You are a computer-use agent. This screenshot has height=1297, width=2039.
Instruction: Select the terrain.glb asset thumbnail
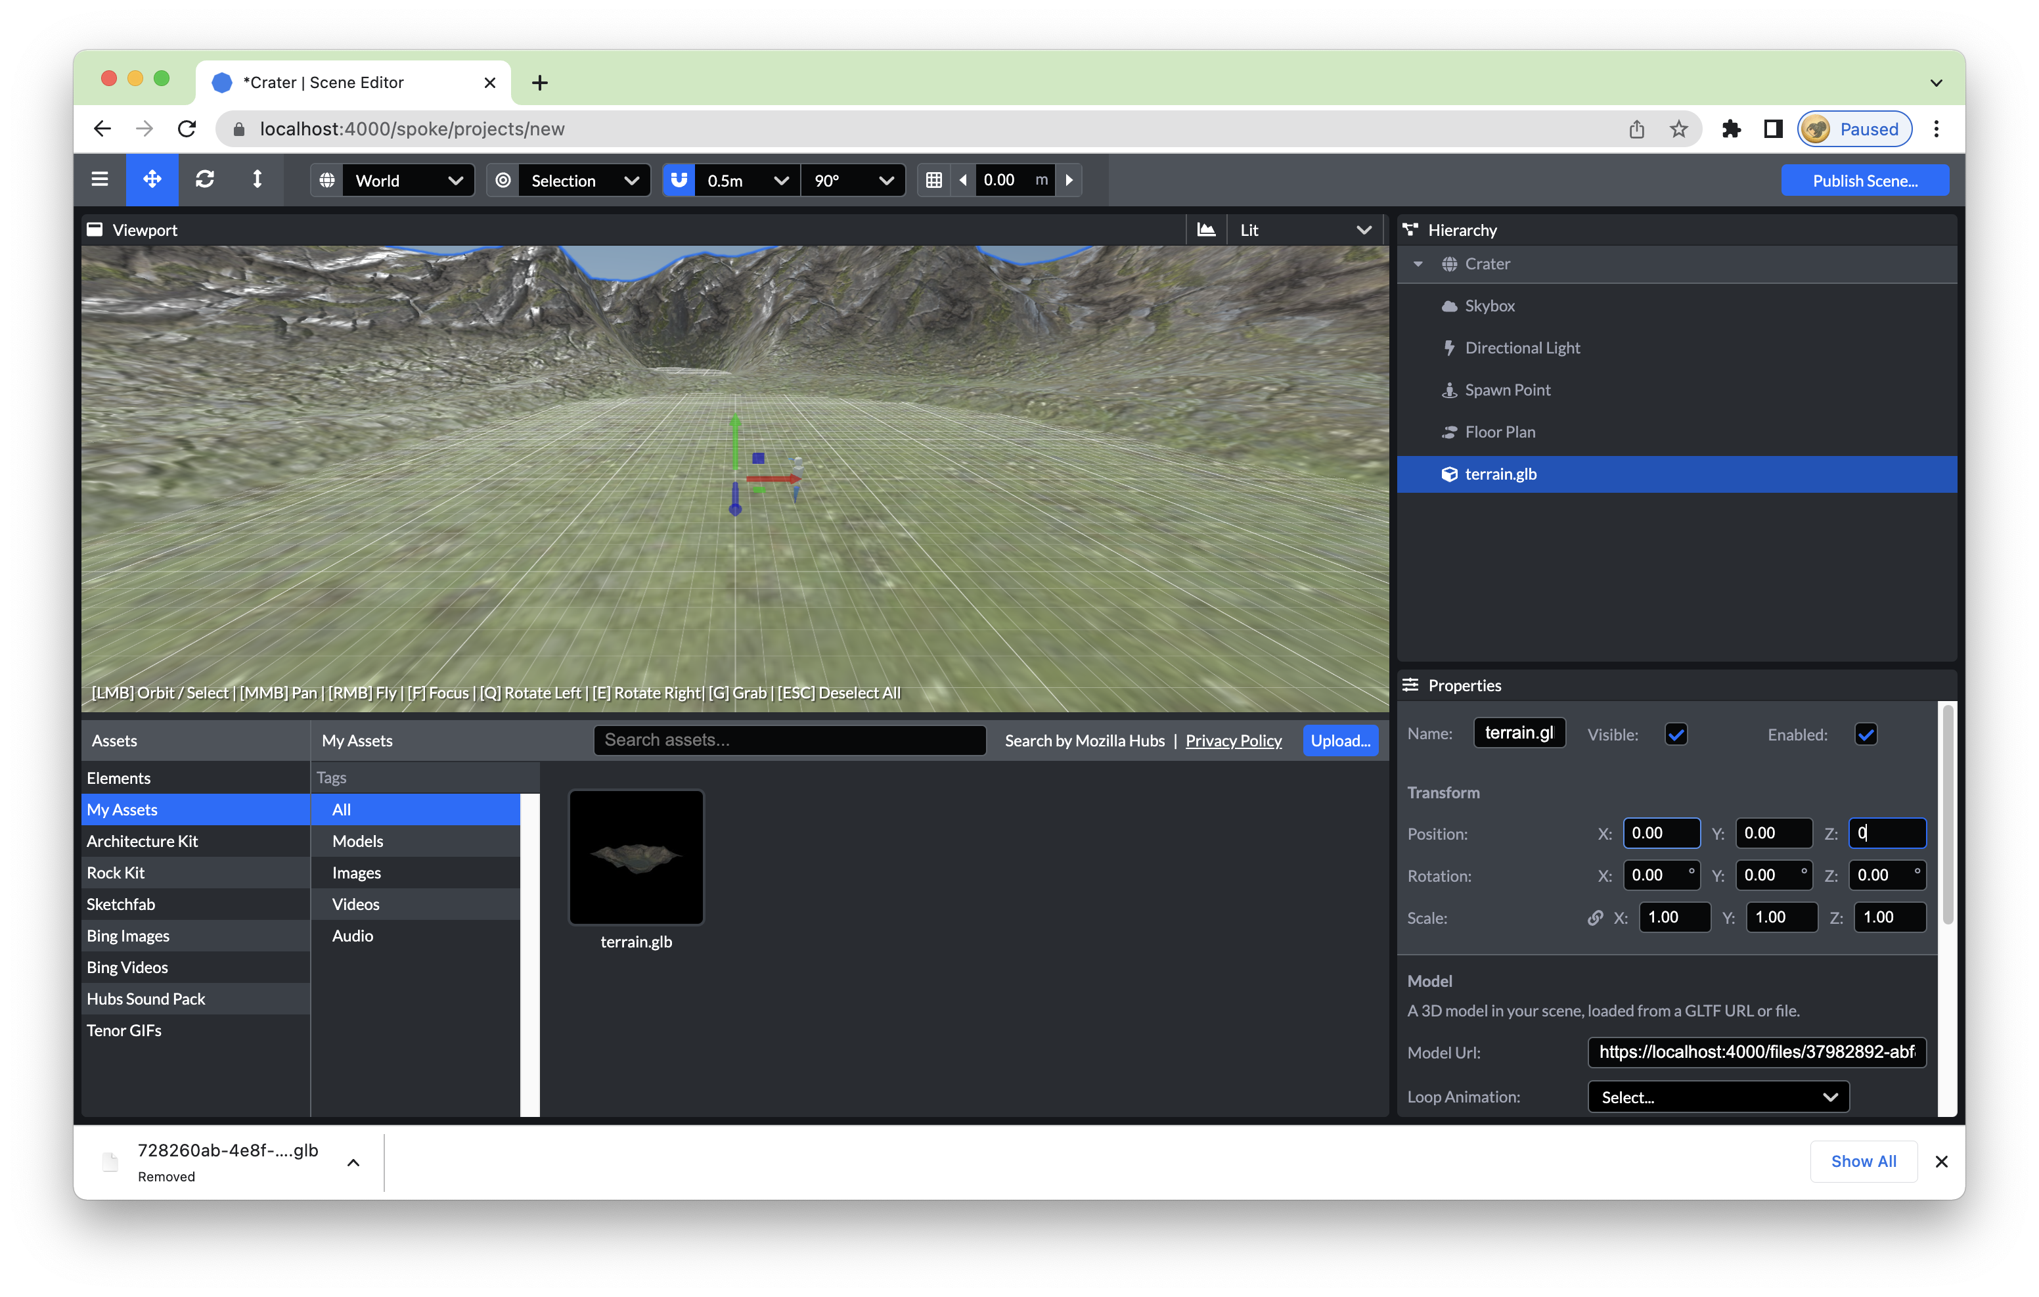[x=636, y=857]
